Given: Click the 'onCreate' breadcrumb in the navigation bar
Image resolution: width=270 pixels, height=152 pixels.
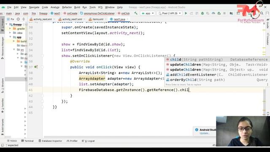Looking at the screenshot, I should [x=70, y=13].
